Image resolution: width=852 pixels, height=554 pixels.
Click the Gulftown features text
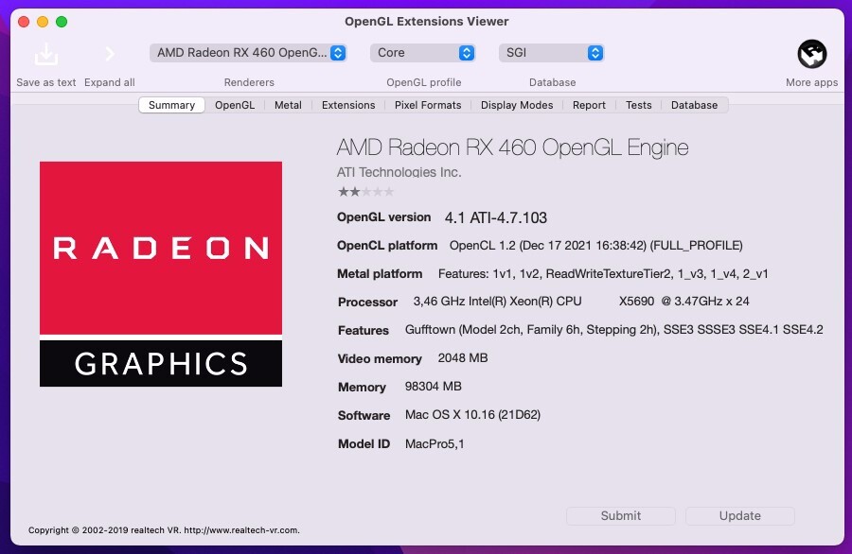click(x=614, y=329)
